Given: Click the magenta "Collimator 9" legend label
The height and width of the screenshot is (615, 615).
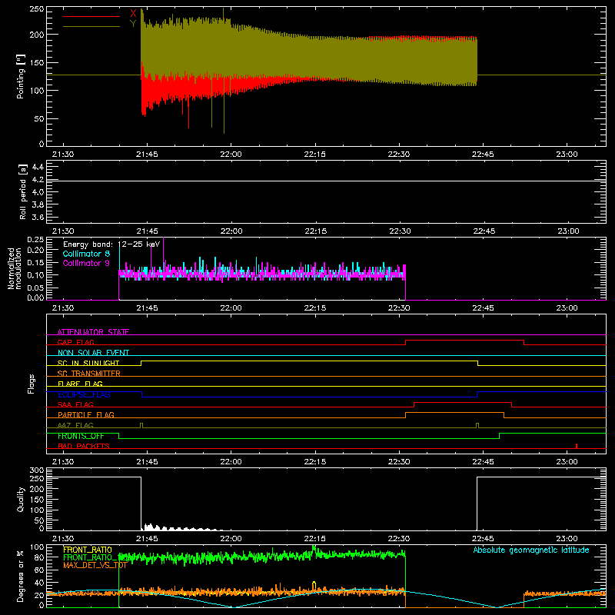Looking at the screenshot, I should 86,263.
